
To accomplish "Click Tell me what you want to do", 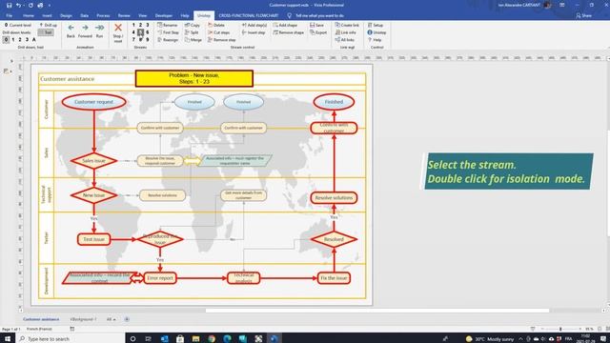I will click(315, 15).
